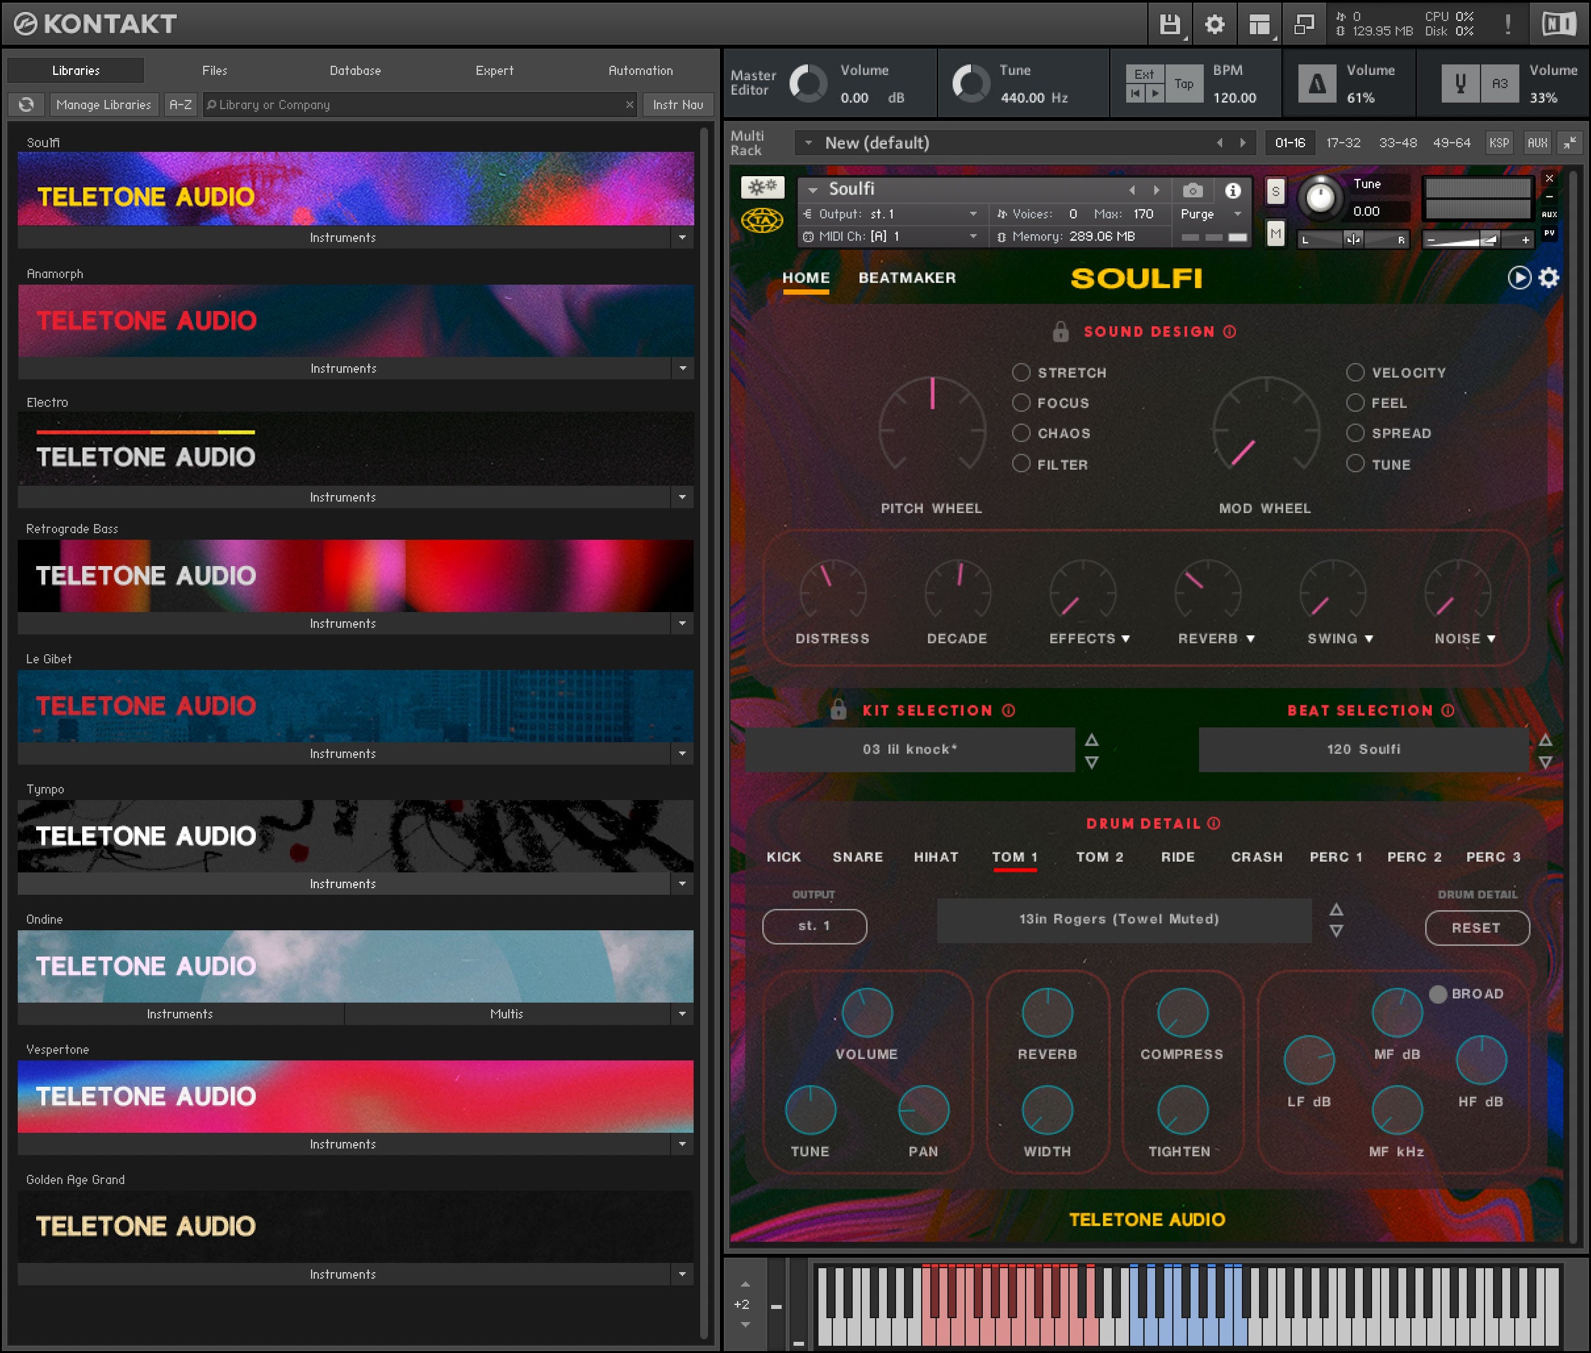Enable the VELOCITY radio option

pos(1355,373)
